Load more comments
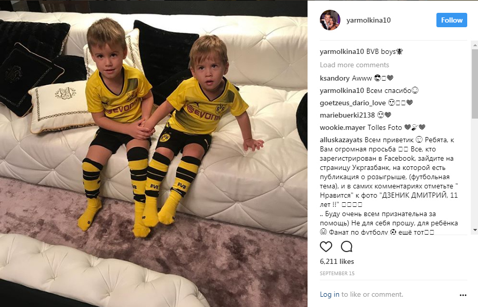The width and height of the screenshot is (478, 307). click(x=354, y=65)
